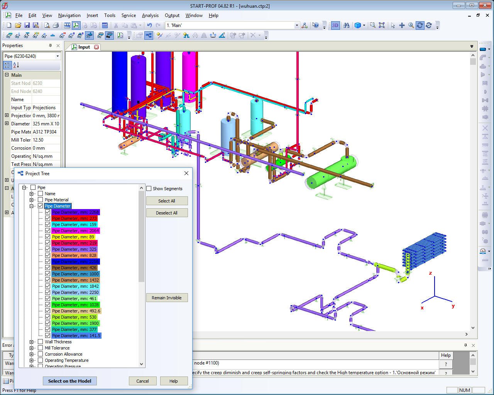Open the Pipe (6230-6240) properties dropdown
This screenshot has height=395, width=494.
click(x=58, y=56)
